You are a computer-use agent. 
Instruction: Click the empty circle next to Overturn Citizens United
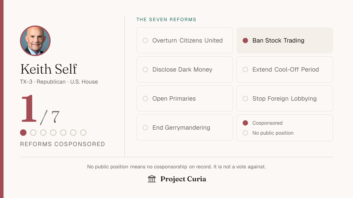pyautogui.click(x=145, y=40)
